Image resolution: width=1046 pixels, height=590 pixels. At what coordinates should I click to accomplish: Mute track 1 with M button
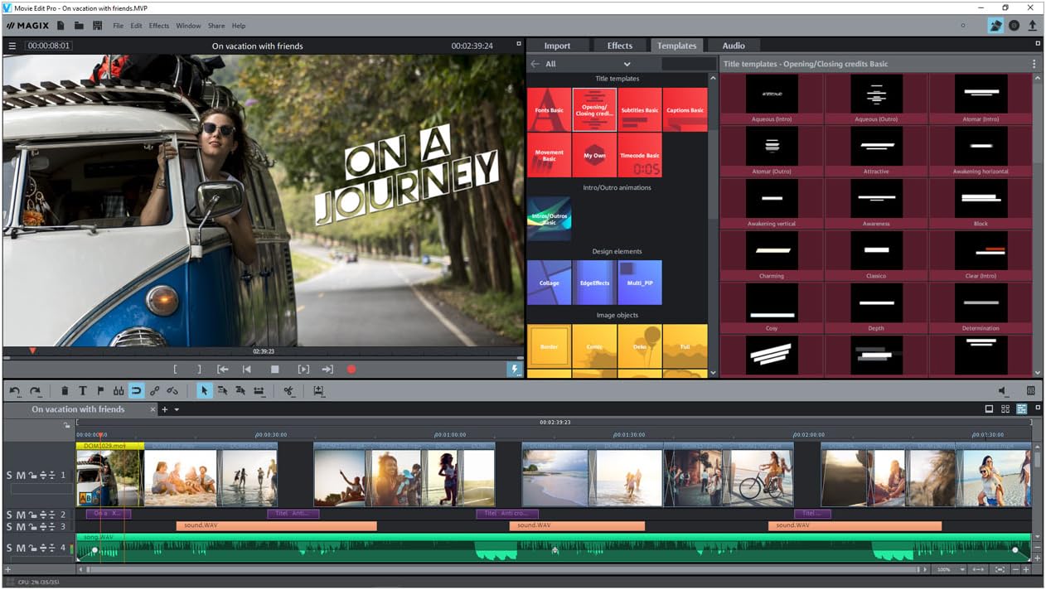click(x=21, y=475)
